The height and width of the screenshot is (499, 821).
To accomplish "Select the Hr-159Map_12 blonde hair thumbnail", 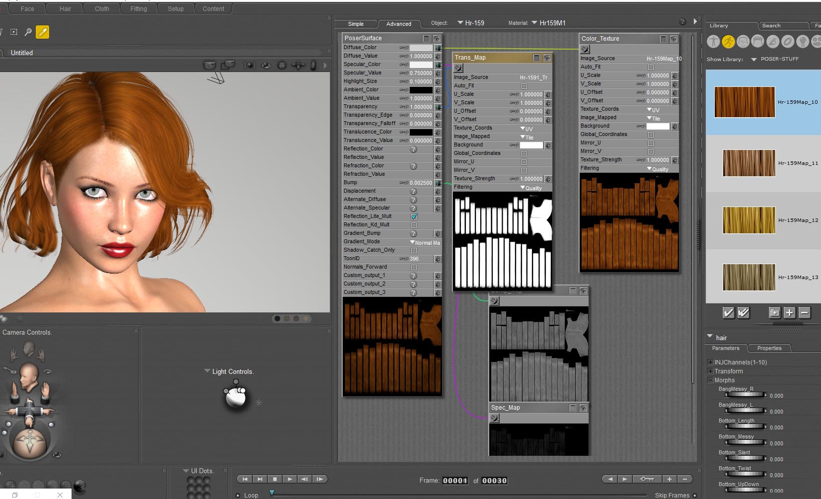I will (x=748, y=220).
